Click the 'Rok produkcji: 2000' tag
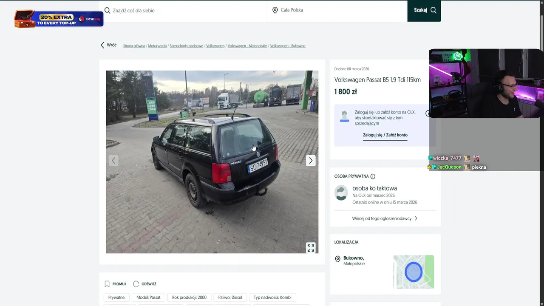Viewport: 544px width, 306px height. click(190, 297)
